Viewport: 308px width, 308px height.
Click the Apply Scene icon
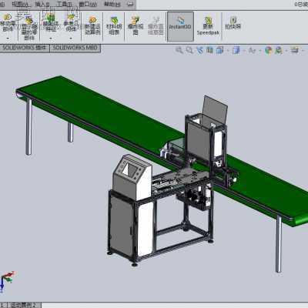[x=279, y=50]
